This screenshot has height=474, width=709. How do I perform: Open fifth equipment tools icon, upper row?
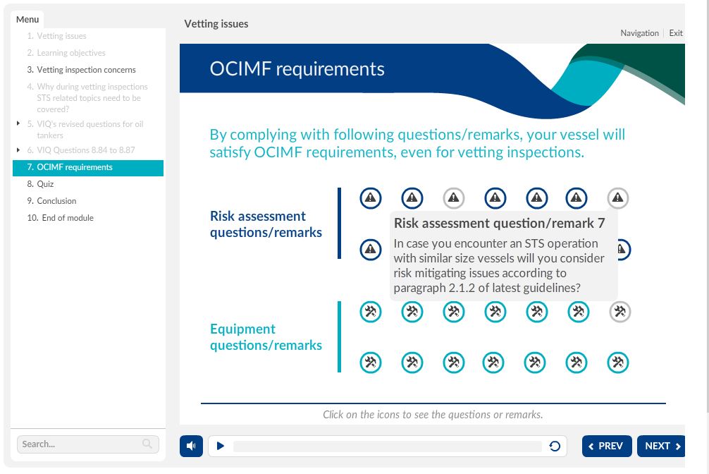[537, 312]
